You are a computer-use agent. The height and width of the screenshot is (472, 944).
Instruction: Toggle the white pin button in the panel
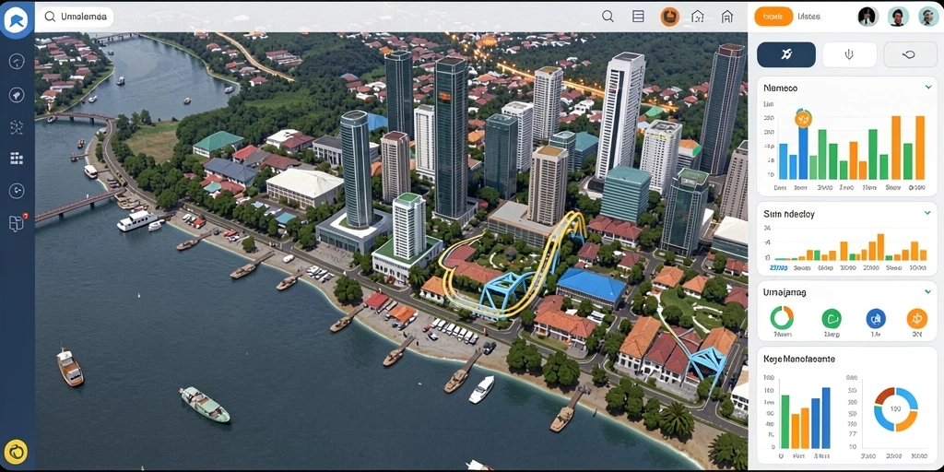click(849, 54)
